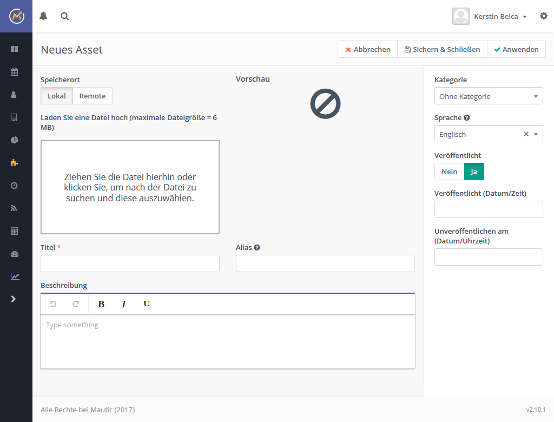Set Veröffentlicht to Ja
This screenshot has height=422, width=554.
(474, 172)
